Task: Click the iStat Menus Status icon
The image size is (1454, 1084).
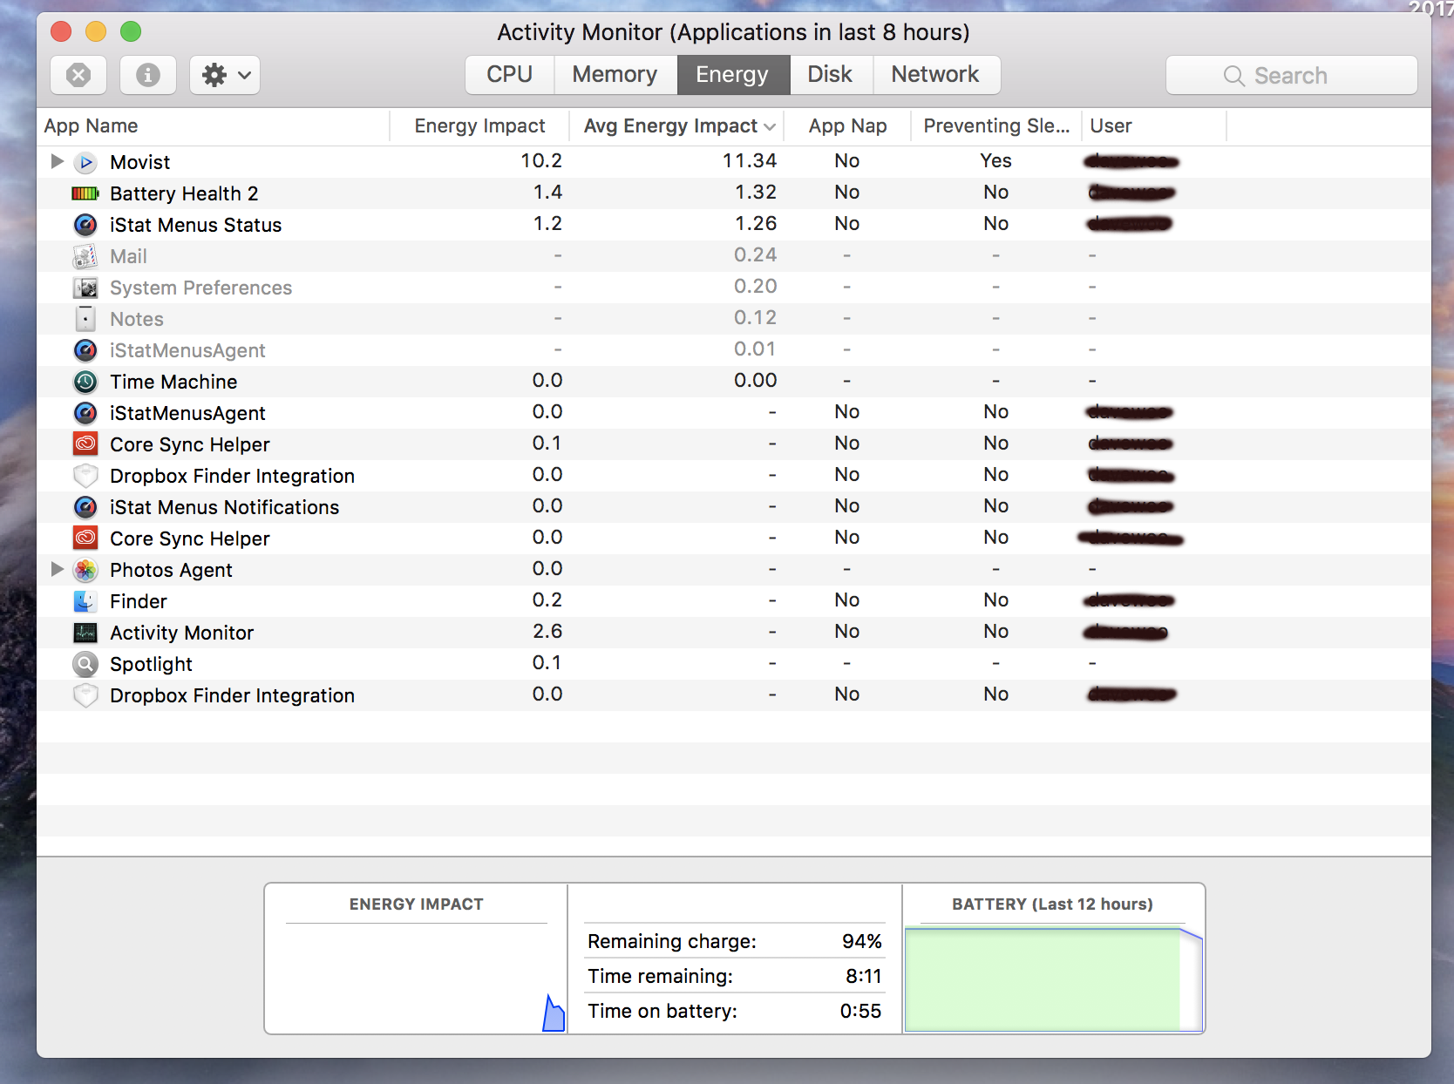Action: pyautogui.click(x=85, y=225)
